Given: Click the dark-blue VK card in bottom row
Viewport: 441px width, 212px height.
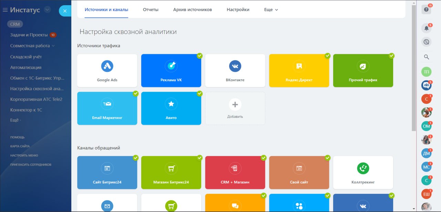Looking at the screenshot, I should (363, 203).
